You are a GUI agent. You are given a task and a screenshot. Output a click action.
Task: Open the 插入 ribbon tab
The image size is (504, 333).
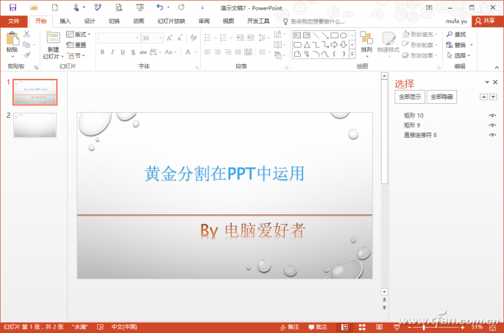tap(65, 21)
